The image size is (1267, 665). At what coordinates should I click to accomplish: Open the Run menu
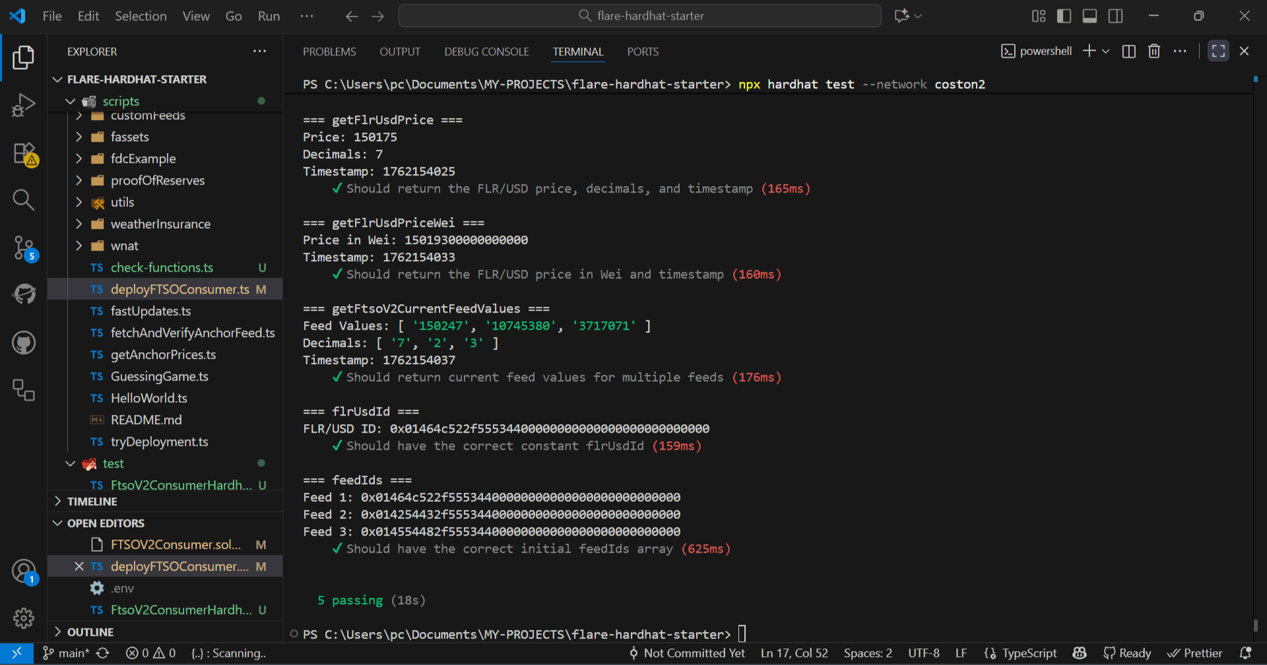[x=268, y=16]
